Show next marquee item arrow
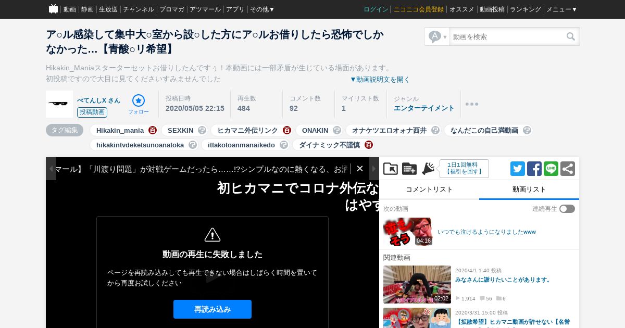Image resolution: width=625 pixels, height=328 pixels. [374, 169]
